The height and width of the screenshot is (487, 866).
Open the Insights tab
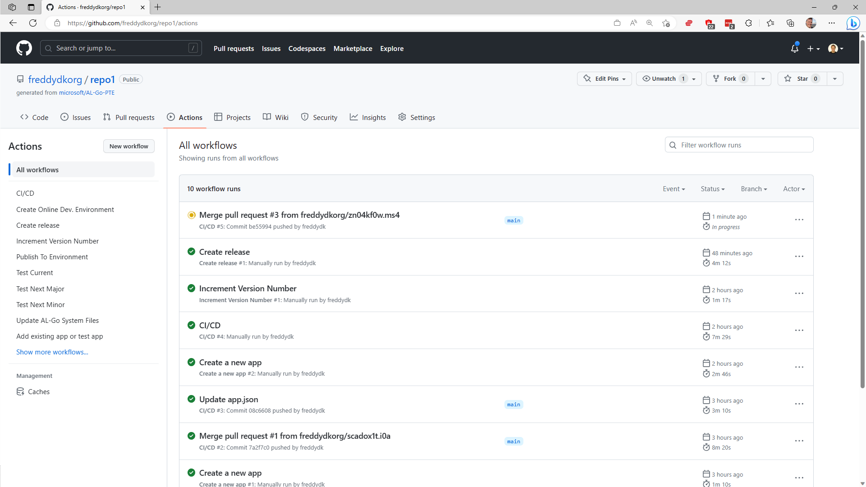click(x=374, y=117)
